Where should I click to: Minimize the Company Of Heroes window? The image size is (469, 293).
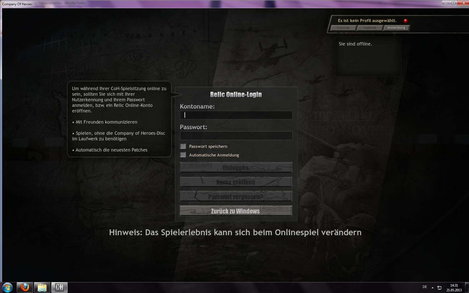tap(446, 3)
